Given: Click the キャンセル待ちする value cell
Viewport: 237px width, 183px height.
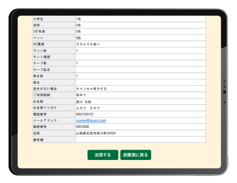Looking at the screenshot, I should [x=91, y=89].
